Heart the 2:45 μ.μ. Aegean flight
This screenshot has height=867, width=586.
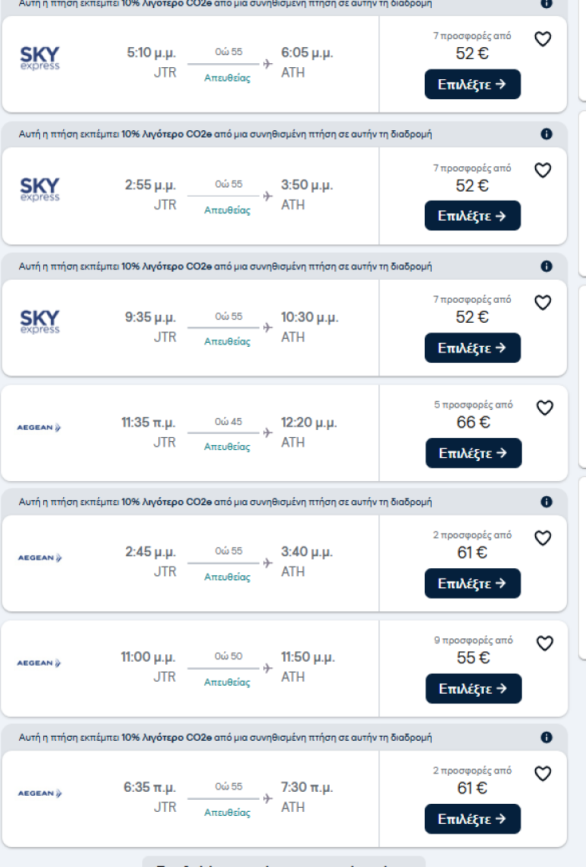(x=543, y=539)
